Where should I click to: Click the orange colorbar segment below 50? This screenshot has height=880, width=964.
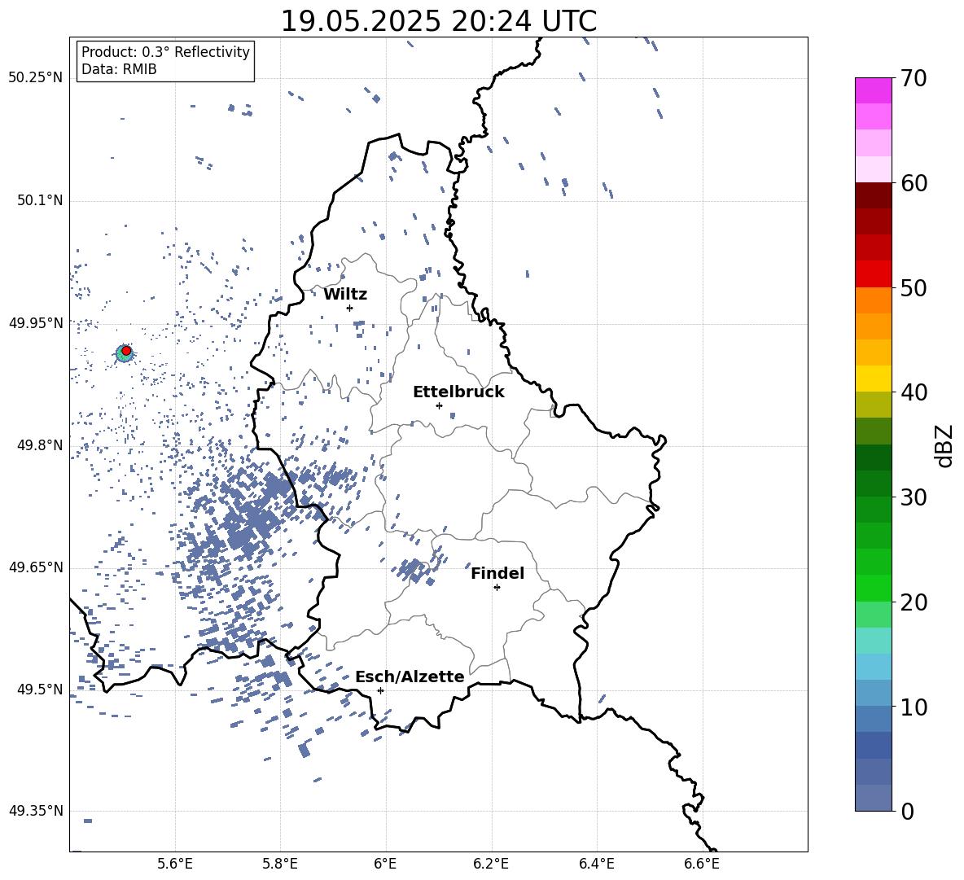[x=873, y=300]
